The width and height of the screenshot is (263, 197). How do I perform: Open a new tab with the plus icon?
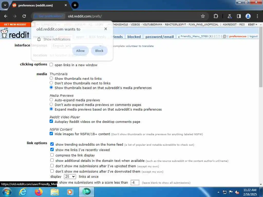click(75, 5)
